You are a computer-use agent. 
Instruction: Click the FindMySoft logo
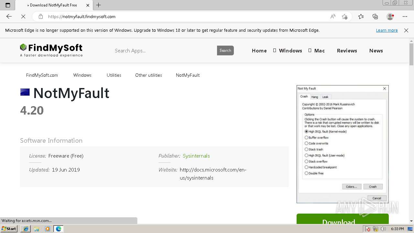[x=51, y=50]
